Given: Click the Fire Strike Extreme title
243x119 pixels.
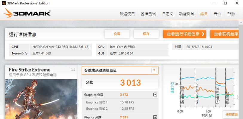Looking at the screenshot, I should pos(30,70).
